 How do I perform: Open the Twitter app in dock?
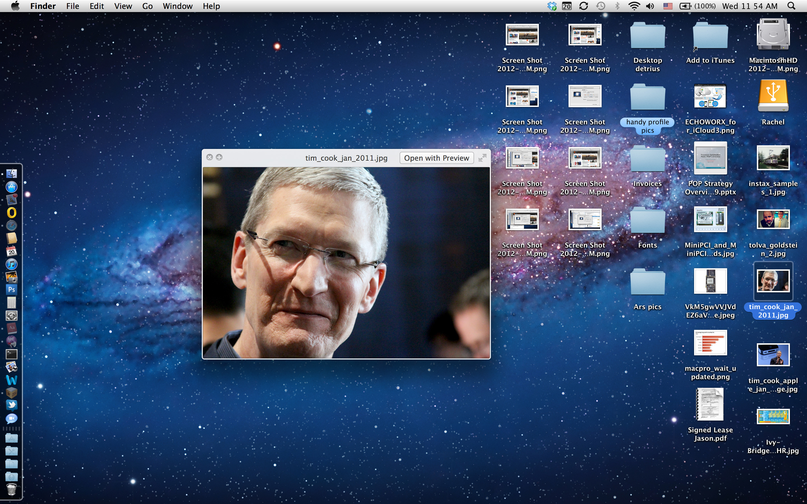(11, 405)
